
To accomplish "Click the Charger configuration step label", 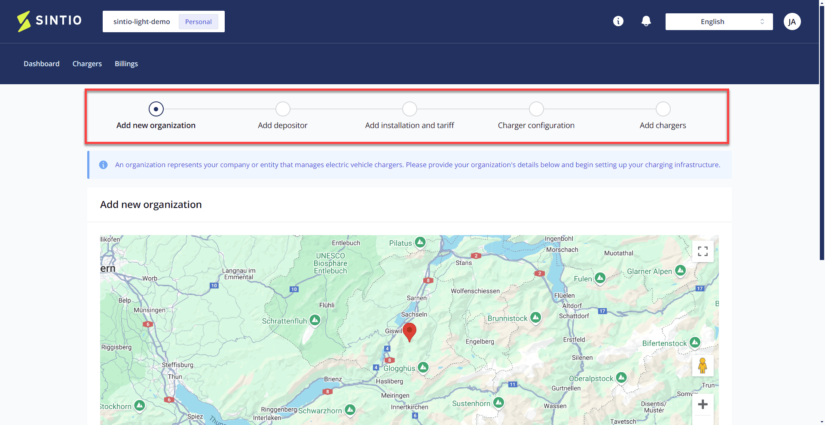I will [x=536, y=125].
